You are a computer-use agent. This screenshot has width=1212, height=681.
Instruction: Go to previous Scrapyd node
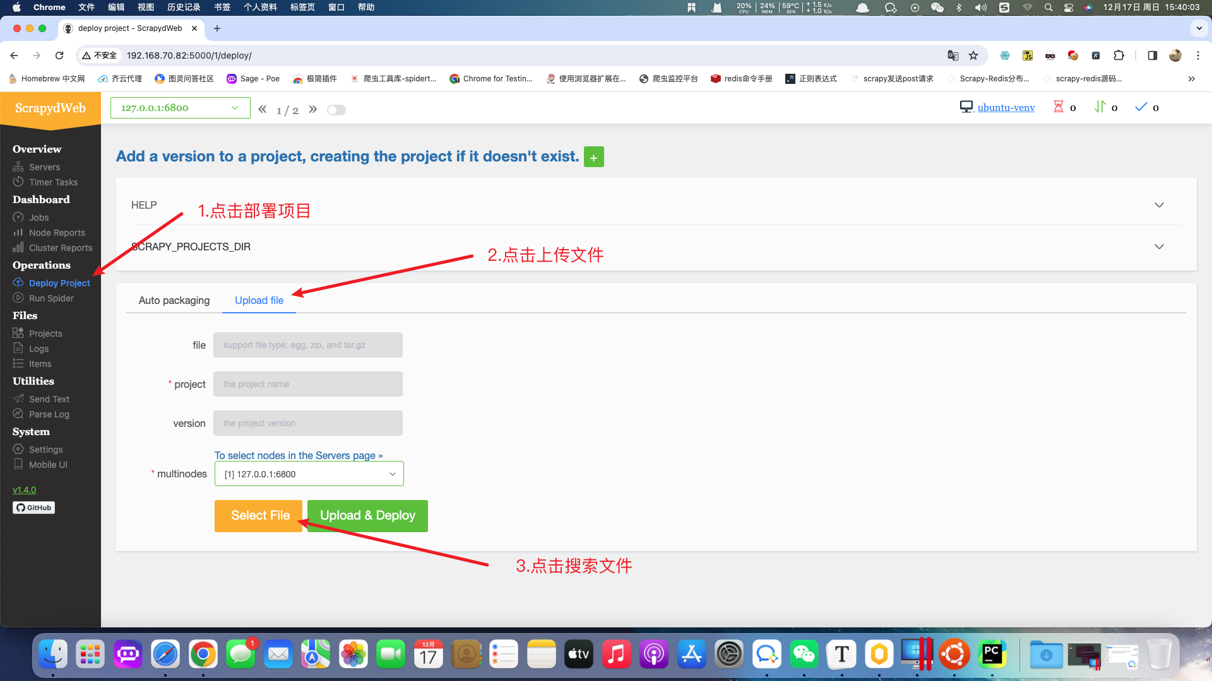[262, 109]
